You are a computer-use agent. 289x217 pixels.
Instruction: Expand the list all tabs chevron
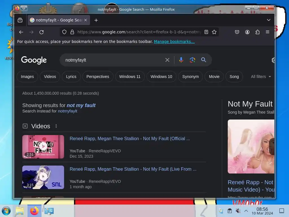coord(269,20)
